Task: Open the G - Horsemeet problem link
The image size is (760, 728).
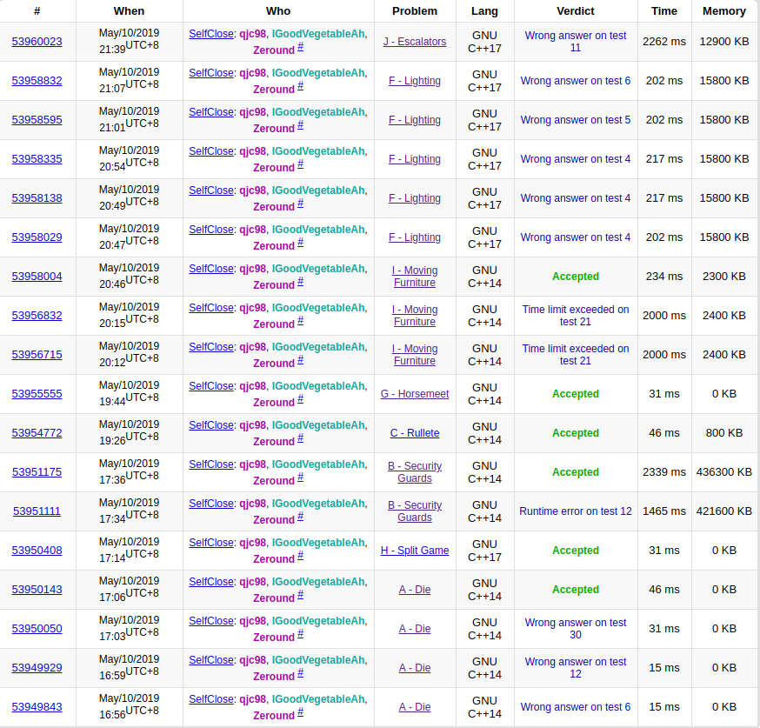Action: 415,394
